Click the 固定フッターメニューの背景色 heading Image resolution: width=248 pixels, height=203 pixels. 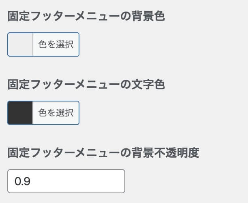click(86, 17)
